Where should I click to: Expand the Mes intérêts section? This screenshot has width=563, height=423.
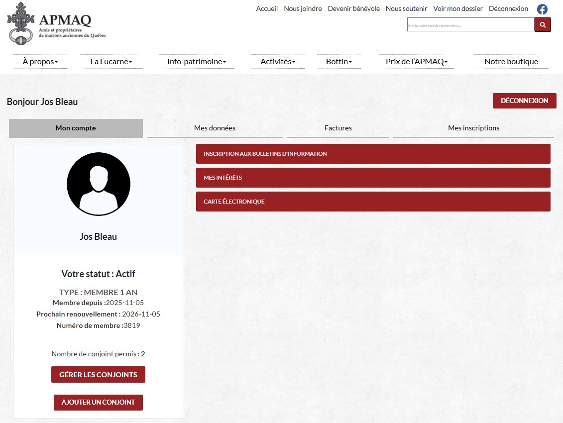tap(373, 178)
